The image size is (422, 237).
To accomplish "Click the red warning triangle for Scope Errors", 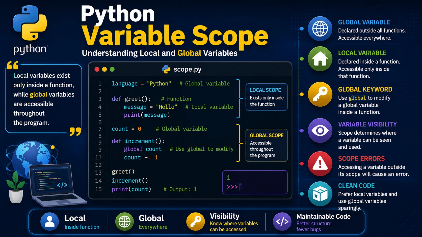I will pyautogui.click(x=320, y=164).
